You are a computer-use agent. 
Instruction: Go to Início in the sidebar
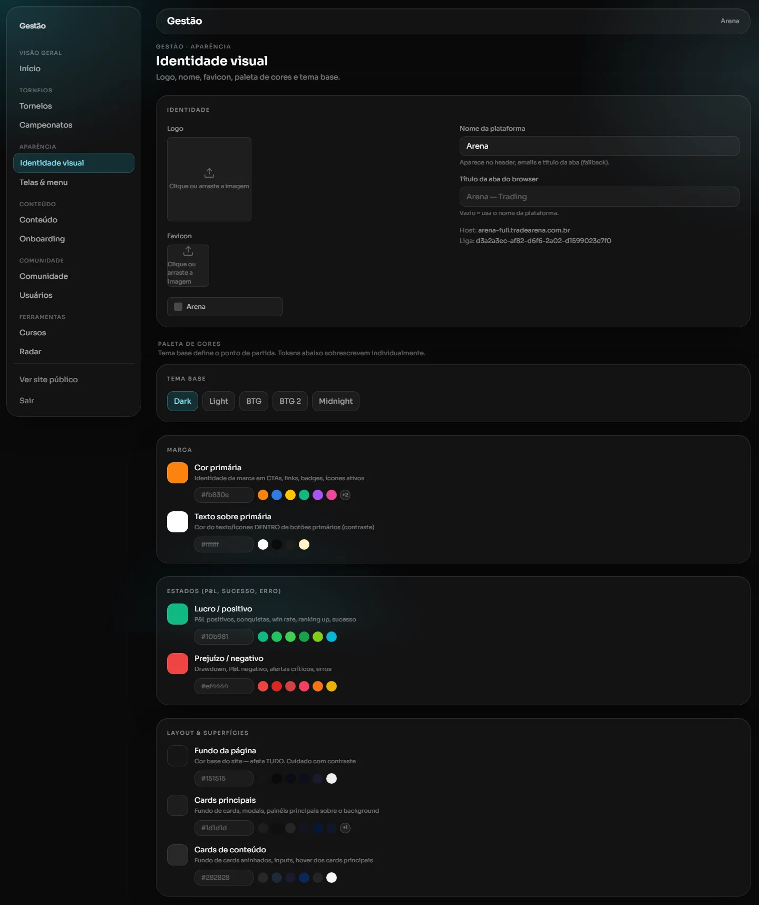pos(74,69)
